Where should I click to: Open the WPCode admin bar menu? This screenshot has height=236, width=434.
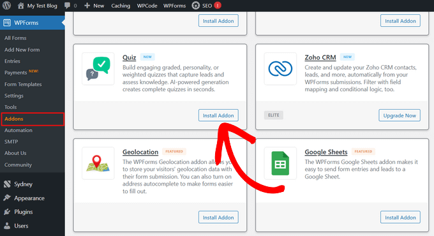147,6
